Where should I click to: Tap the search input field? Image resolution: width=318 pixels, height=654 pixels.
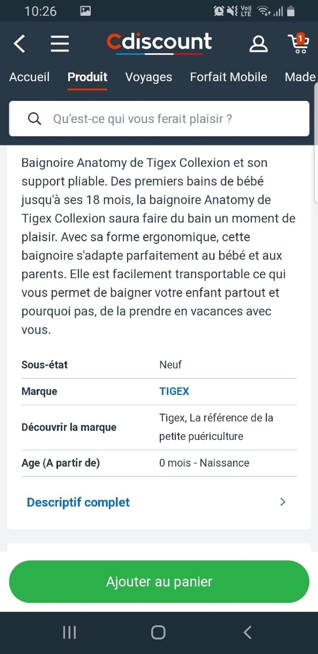(159, 119)
